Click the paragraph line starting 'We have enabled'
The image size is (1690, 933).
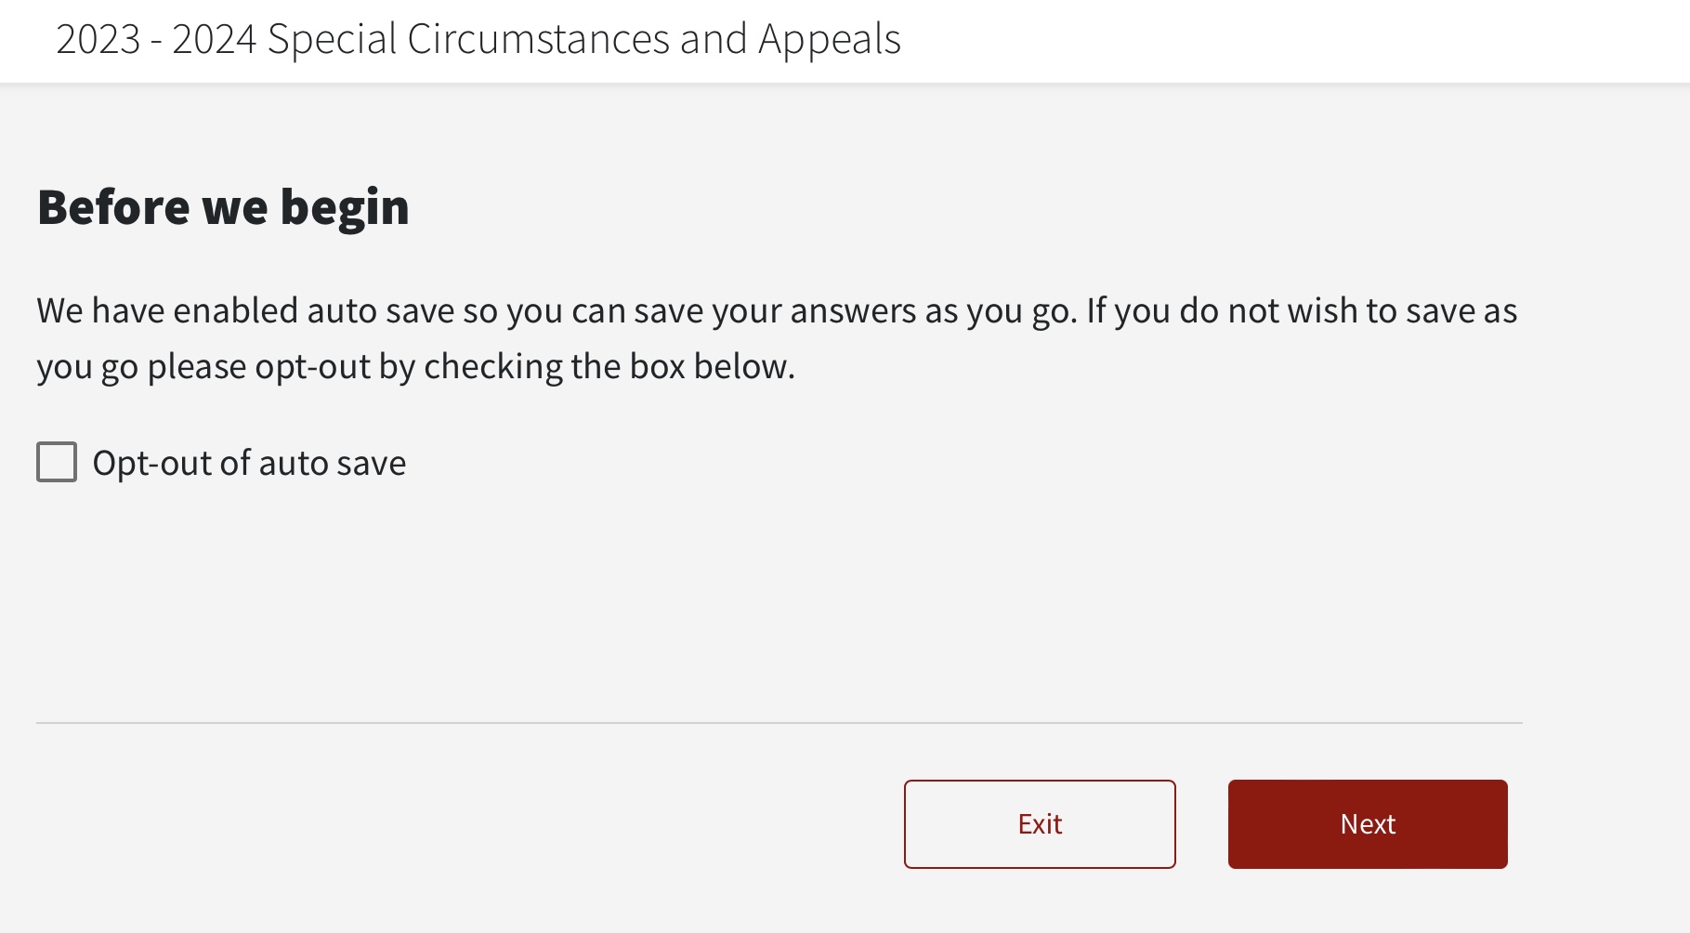click(x=776, y=310)
